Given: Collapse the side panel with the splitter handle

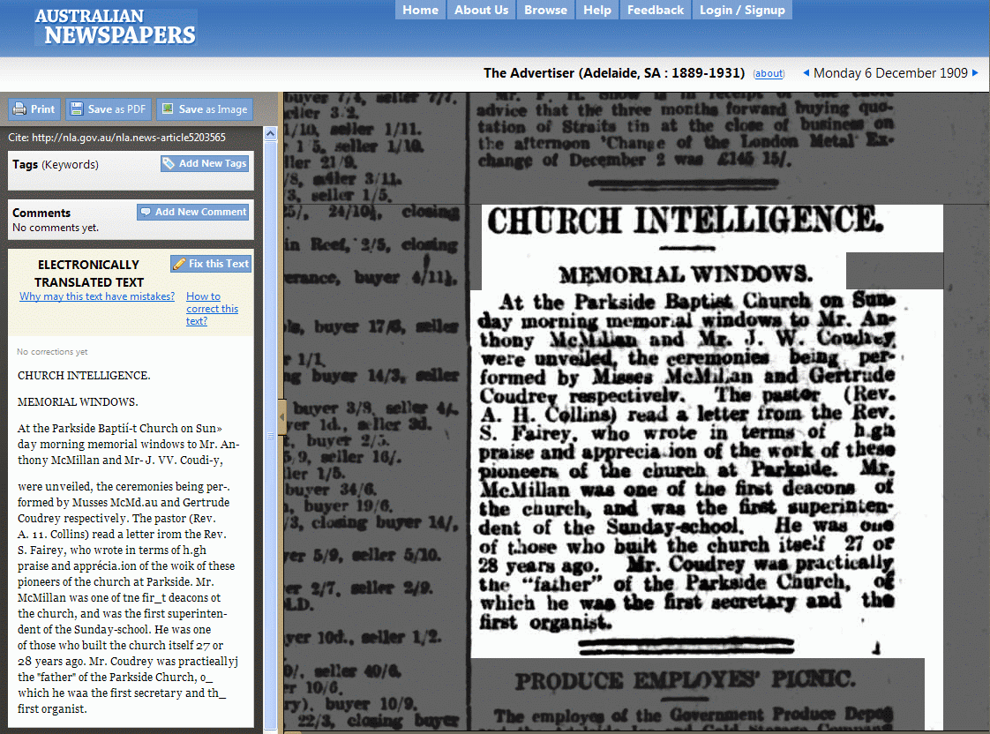Looking at the screenshot, I should point(281,416).
